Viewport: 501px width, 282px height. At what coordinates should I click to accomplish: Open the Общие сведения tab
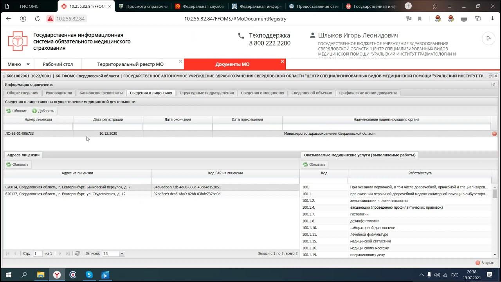[23, 93]
